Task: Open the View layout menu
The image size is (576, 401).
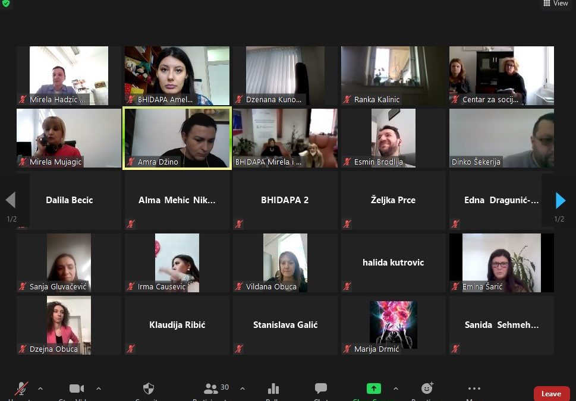Action: pos(555,4)
